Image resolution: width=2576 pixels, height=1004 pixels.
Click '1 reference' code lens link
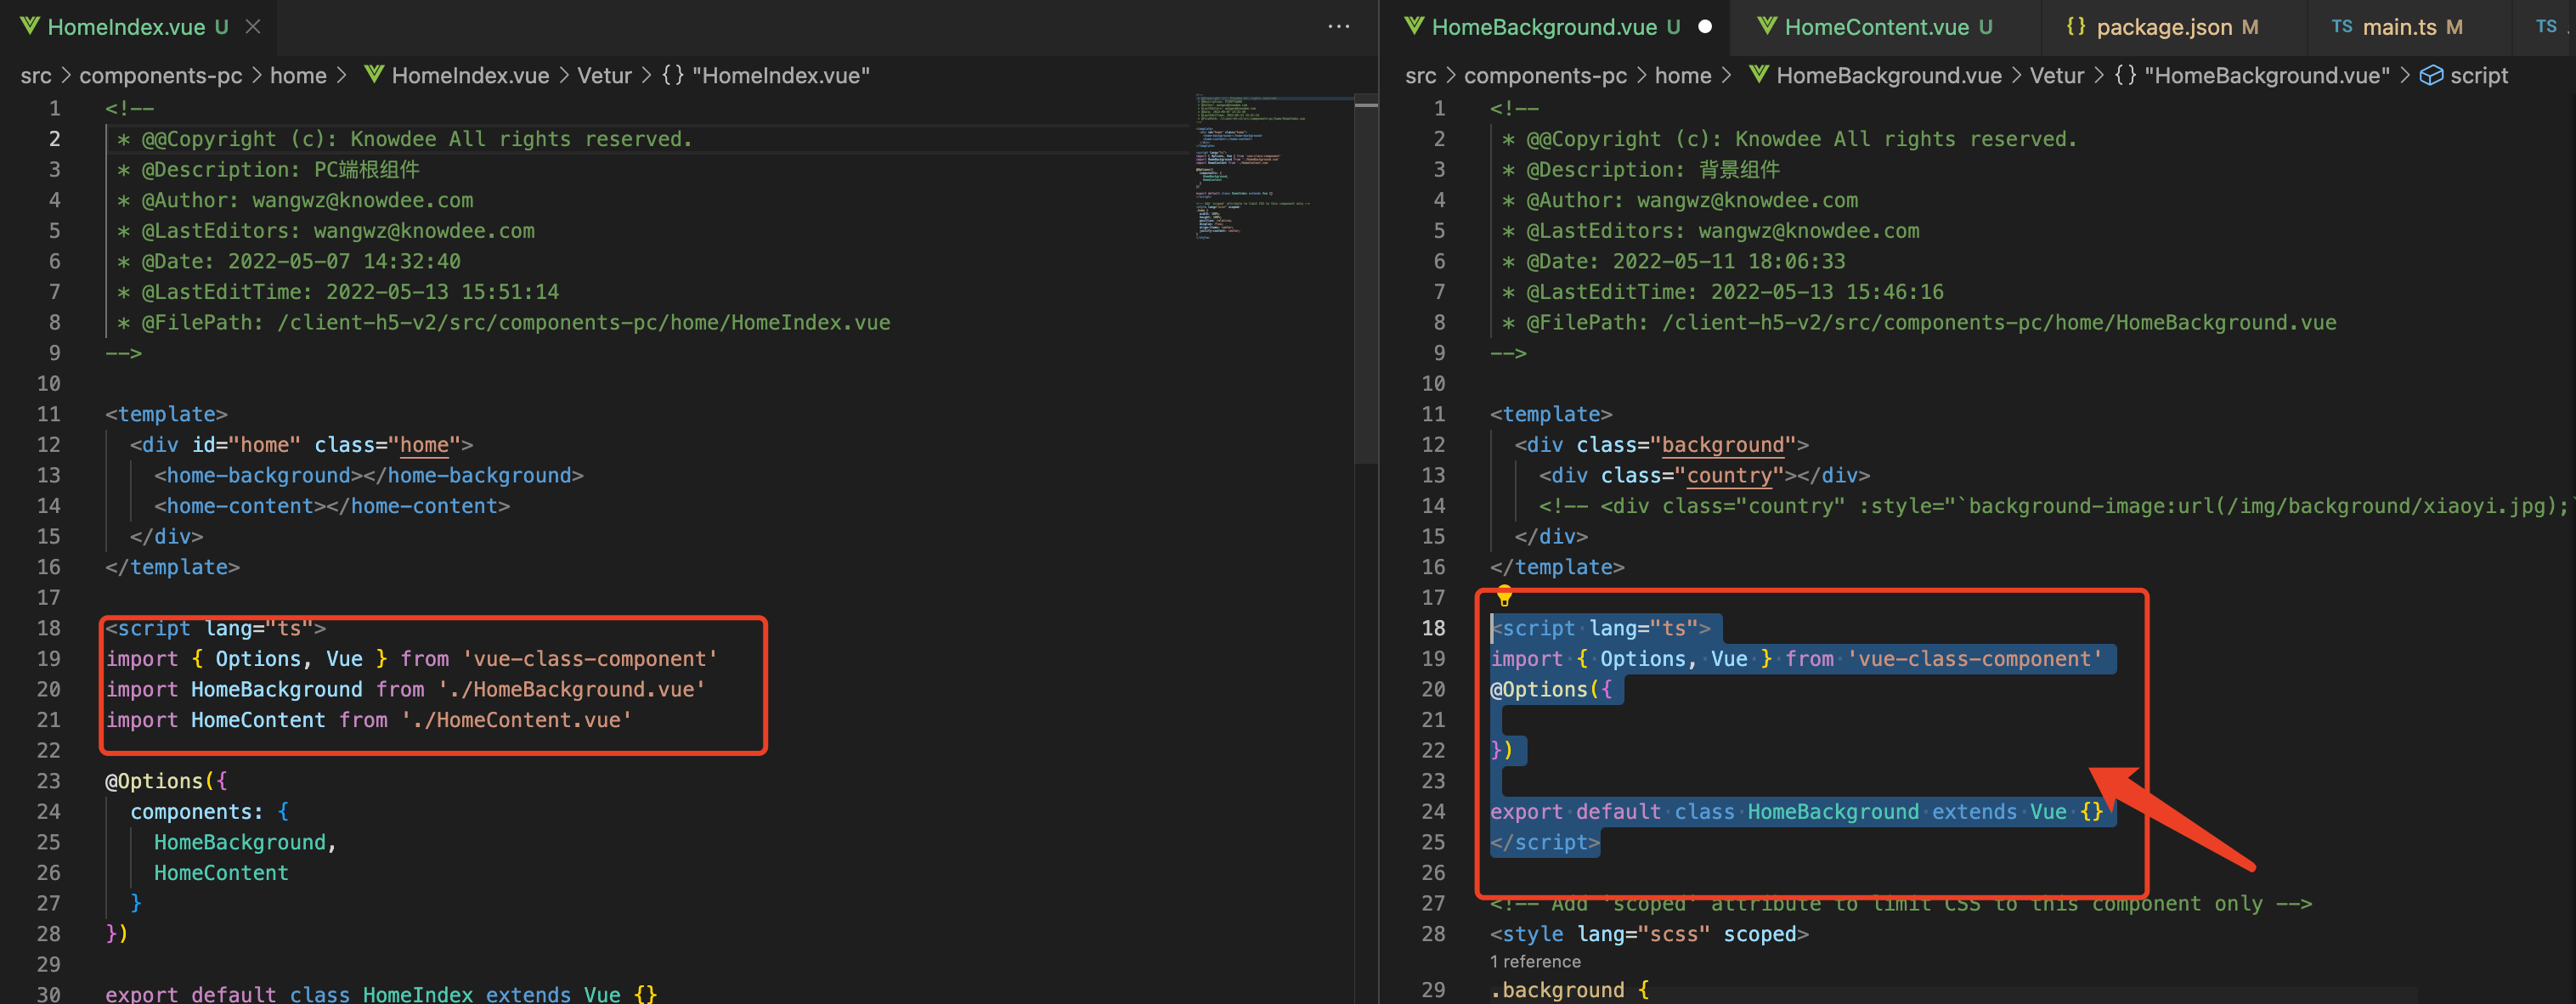1535,962
